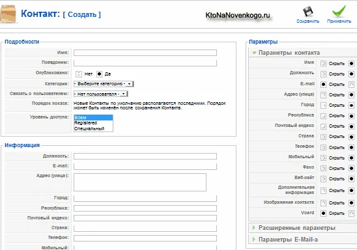The height and width of the screenshot is (250, 357).
Task: Click the Адрес (улица) text area
Action: click(x=140, y=182)
